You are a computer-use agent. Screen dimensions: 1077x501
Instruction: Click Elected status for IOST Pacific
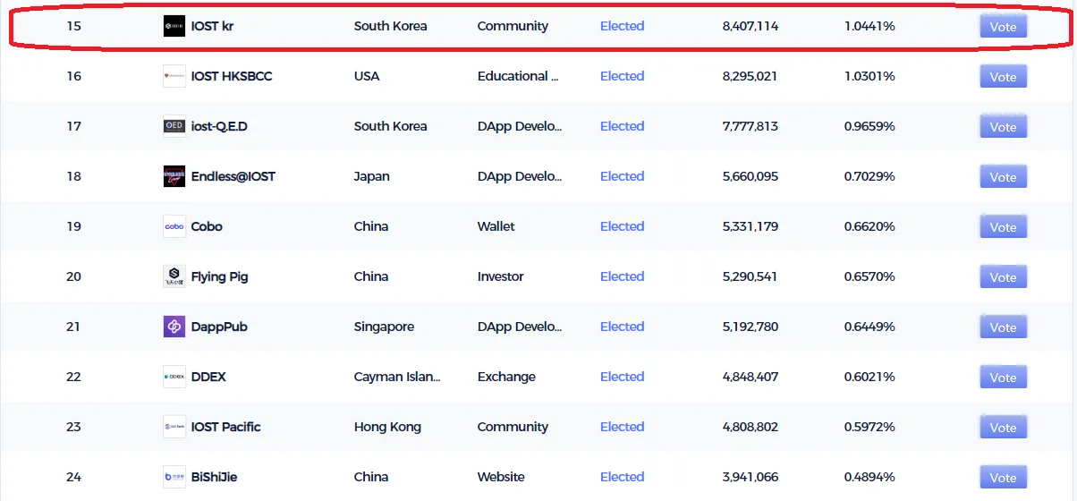coord(622,427)
